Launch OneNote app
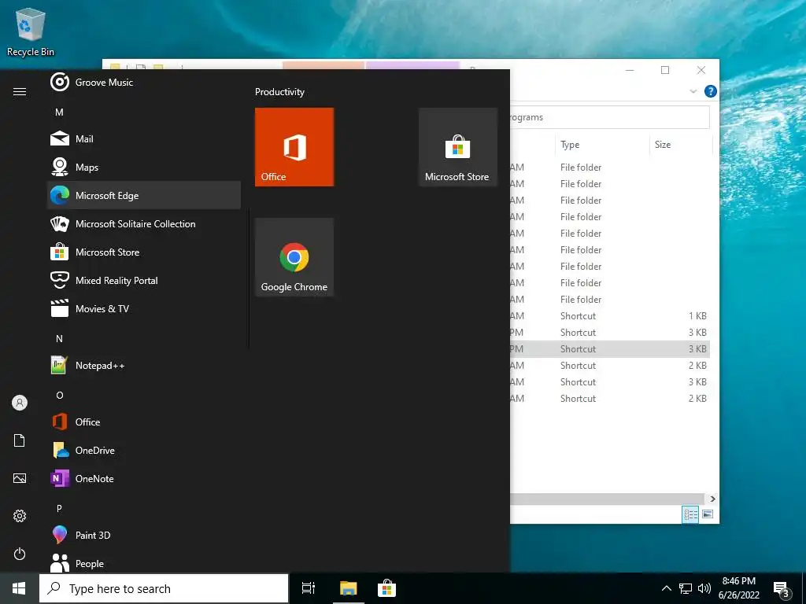 click(x=143, y=478)
